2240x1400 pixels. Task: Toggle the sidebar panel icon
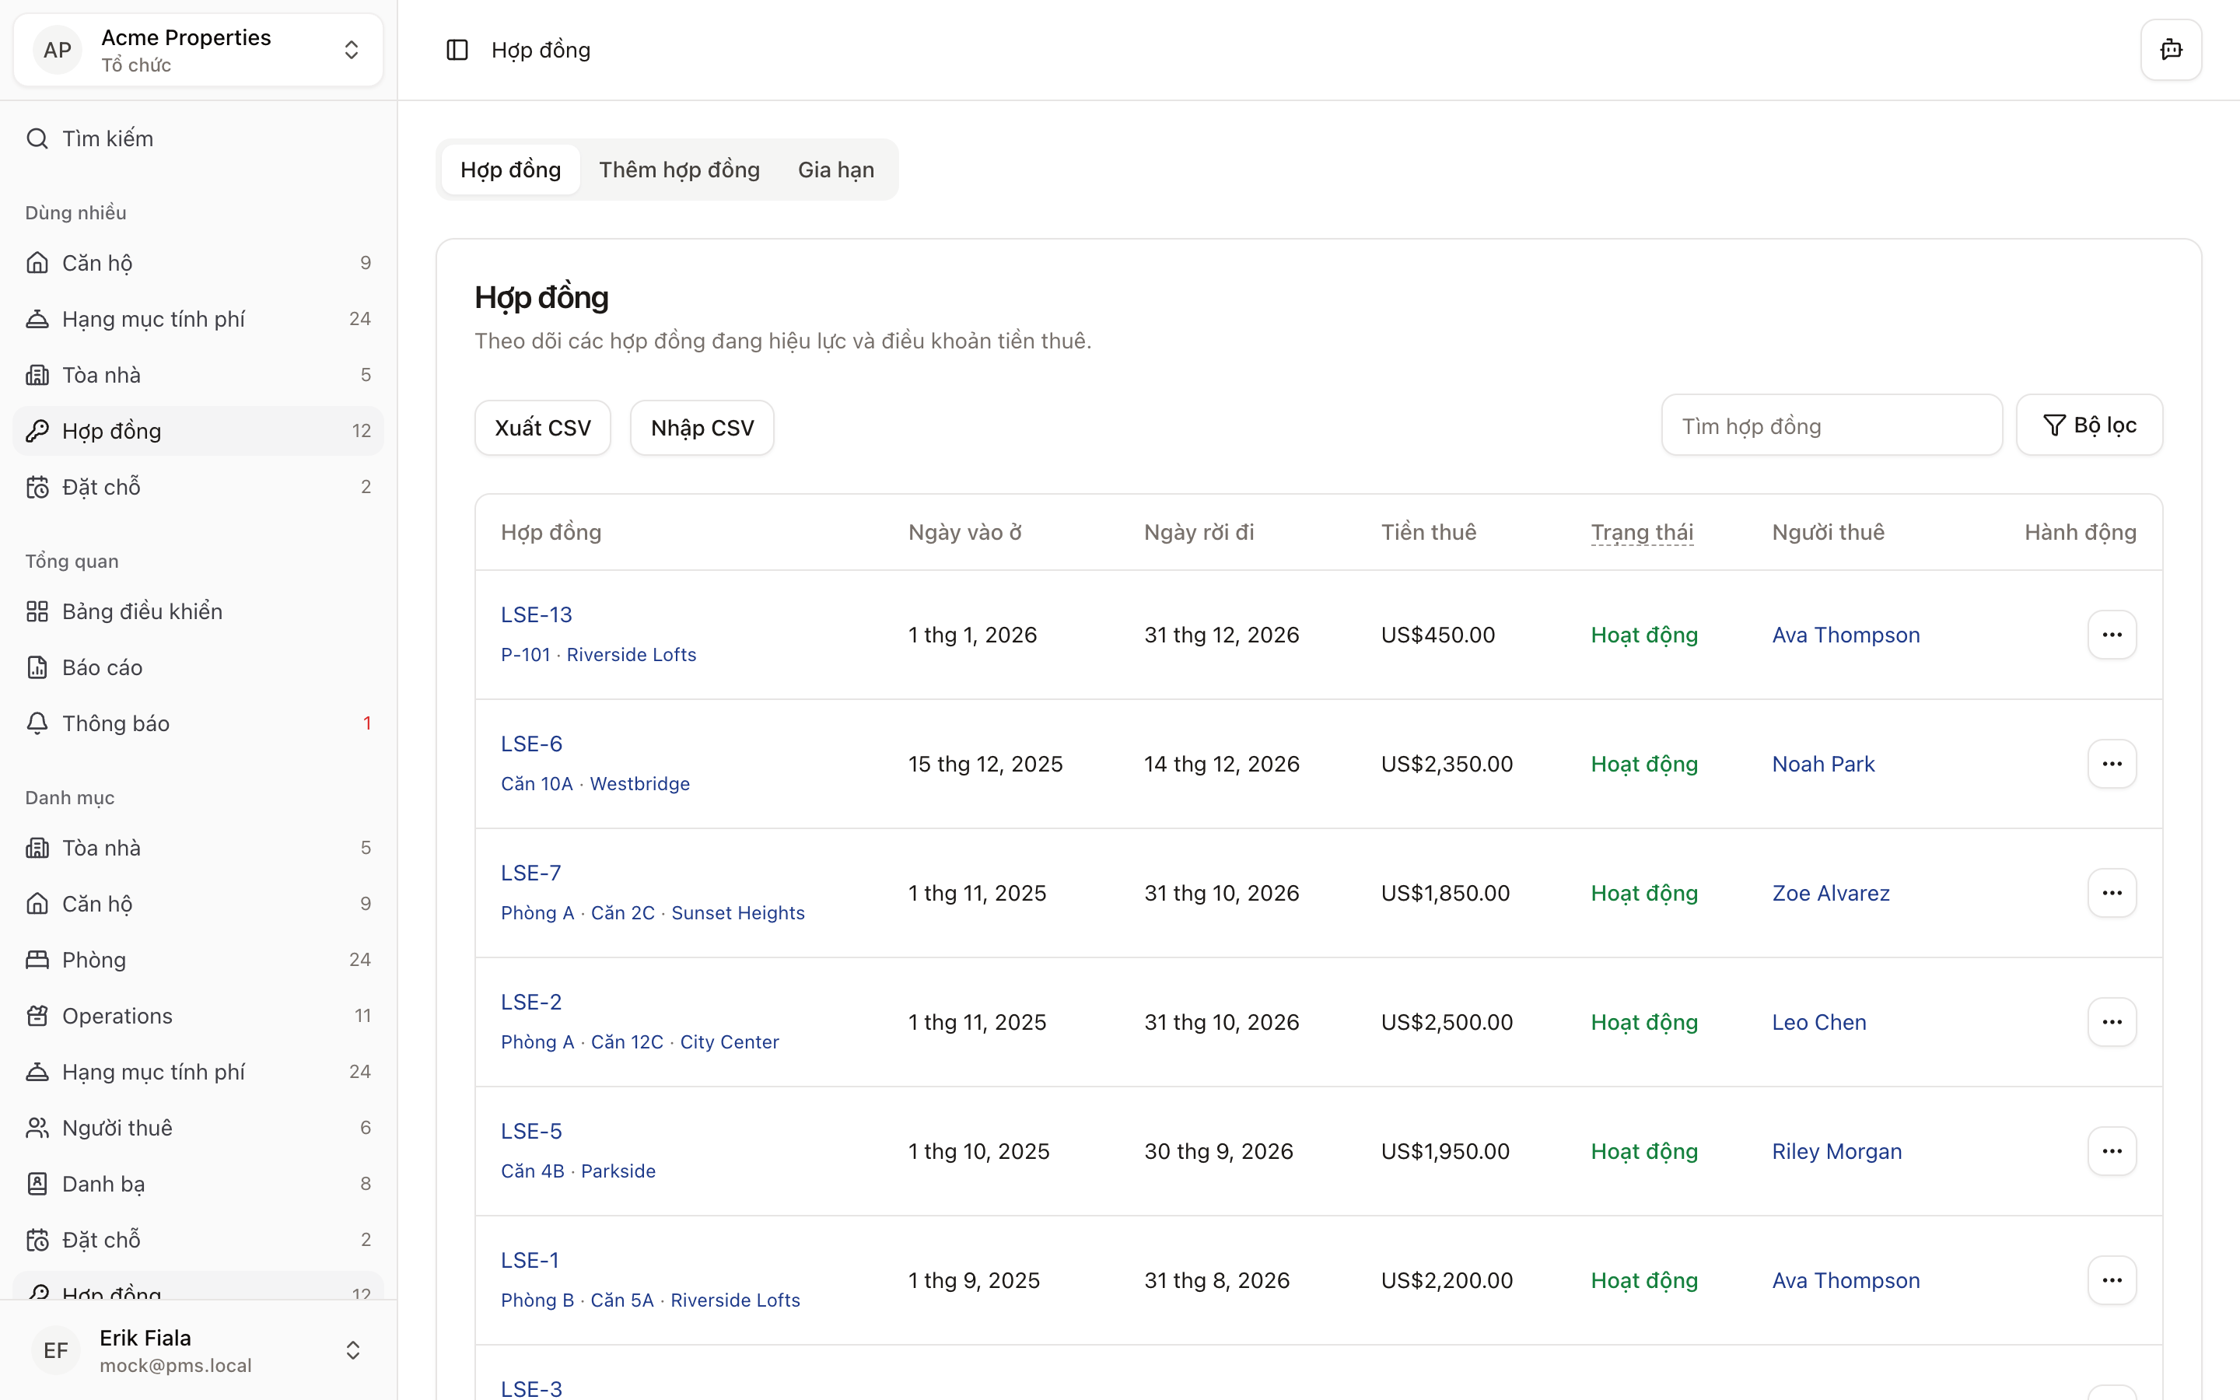point(457,50)
